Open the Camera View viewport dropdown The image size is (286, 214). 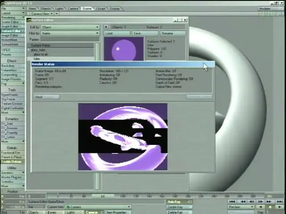point(42,14)
